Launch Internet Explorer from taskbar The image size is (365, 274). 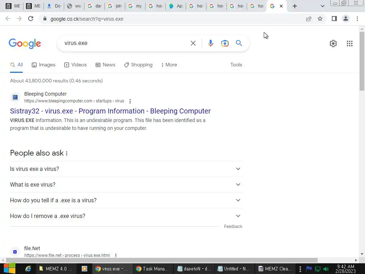(x=28, y=269)
